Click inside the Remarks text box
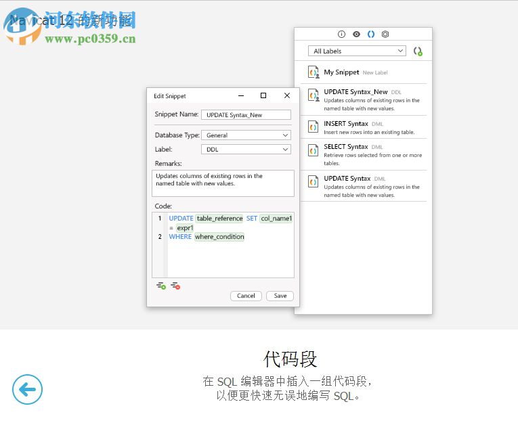 223,183
